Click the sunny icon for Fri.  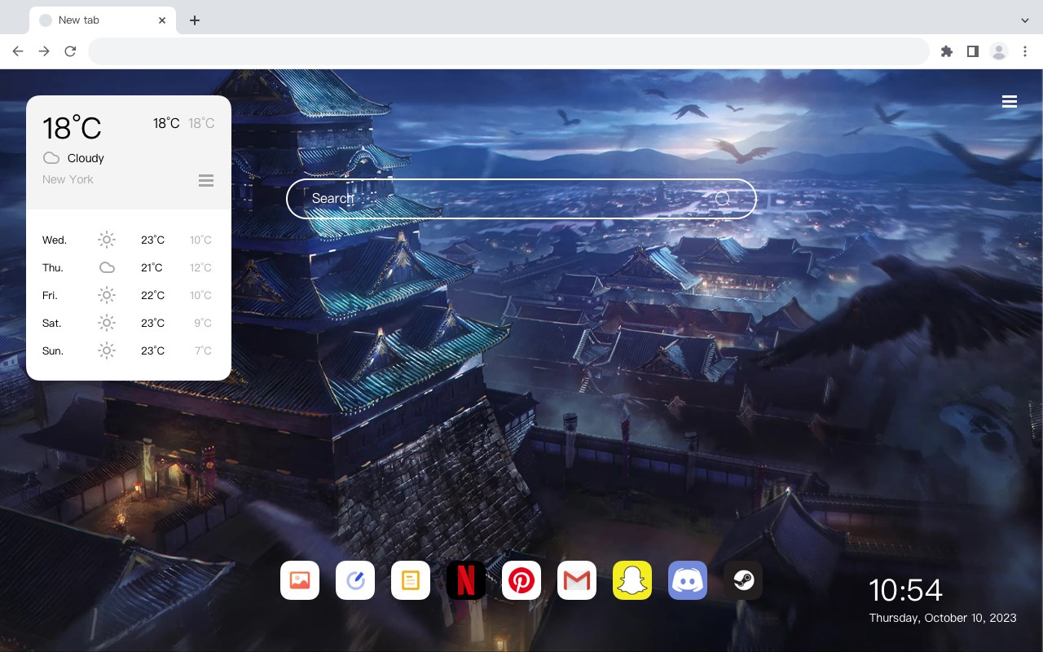click(107, 295)
